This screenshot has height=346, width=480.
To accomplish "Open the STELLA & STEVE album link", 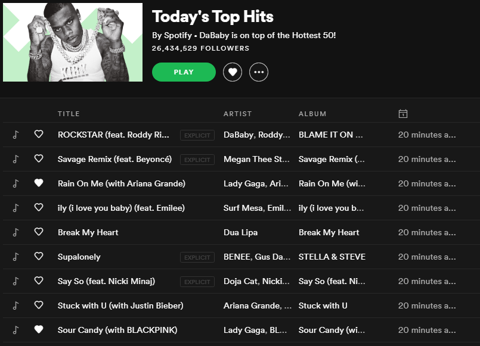I will click(x=332, y=257).
